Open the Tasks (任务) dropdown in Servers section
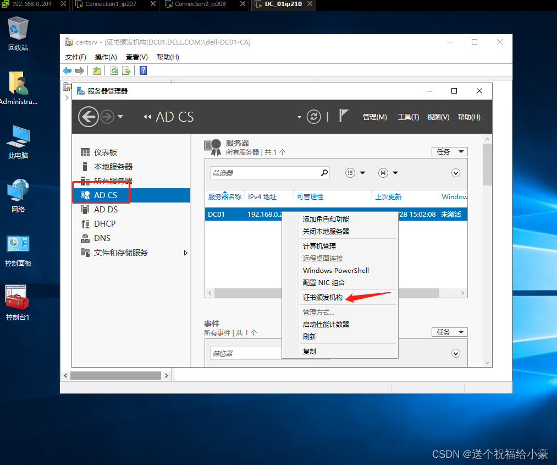The height and width of the screenshot is (465, 557). click(449, 152)
